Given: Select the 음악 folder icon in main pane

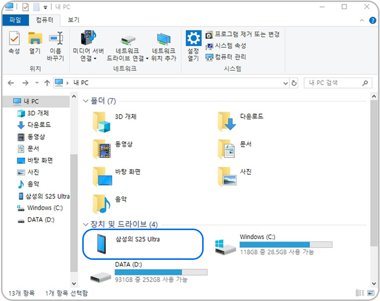Looking at the screenshot, I should [x=102, y=204].
